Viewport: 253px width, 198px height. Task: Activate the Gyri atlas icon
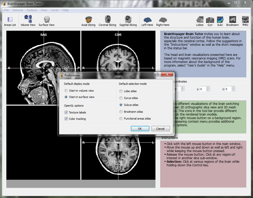click(210, 20)
